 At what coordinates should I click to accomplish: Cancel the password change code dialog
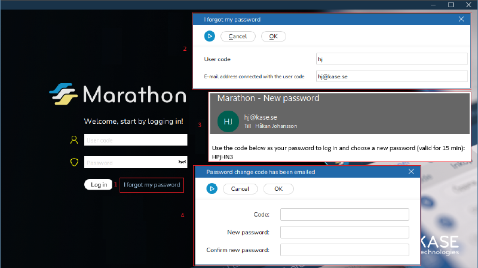(x=240, y=189)
